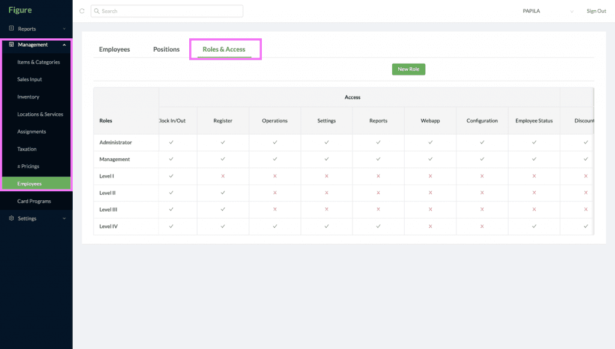The width and height of the screenshot is (615, 349).
Task: Expand the Settings section chevron
Action: click(64, 218)
